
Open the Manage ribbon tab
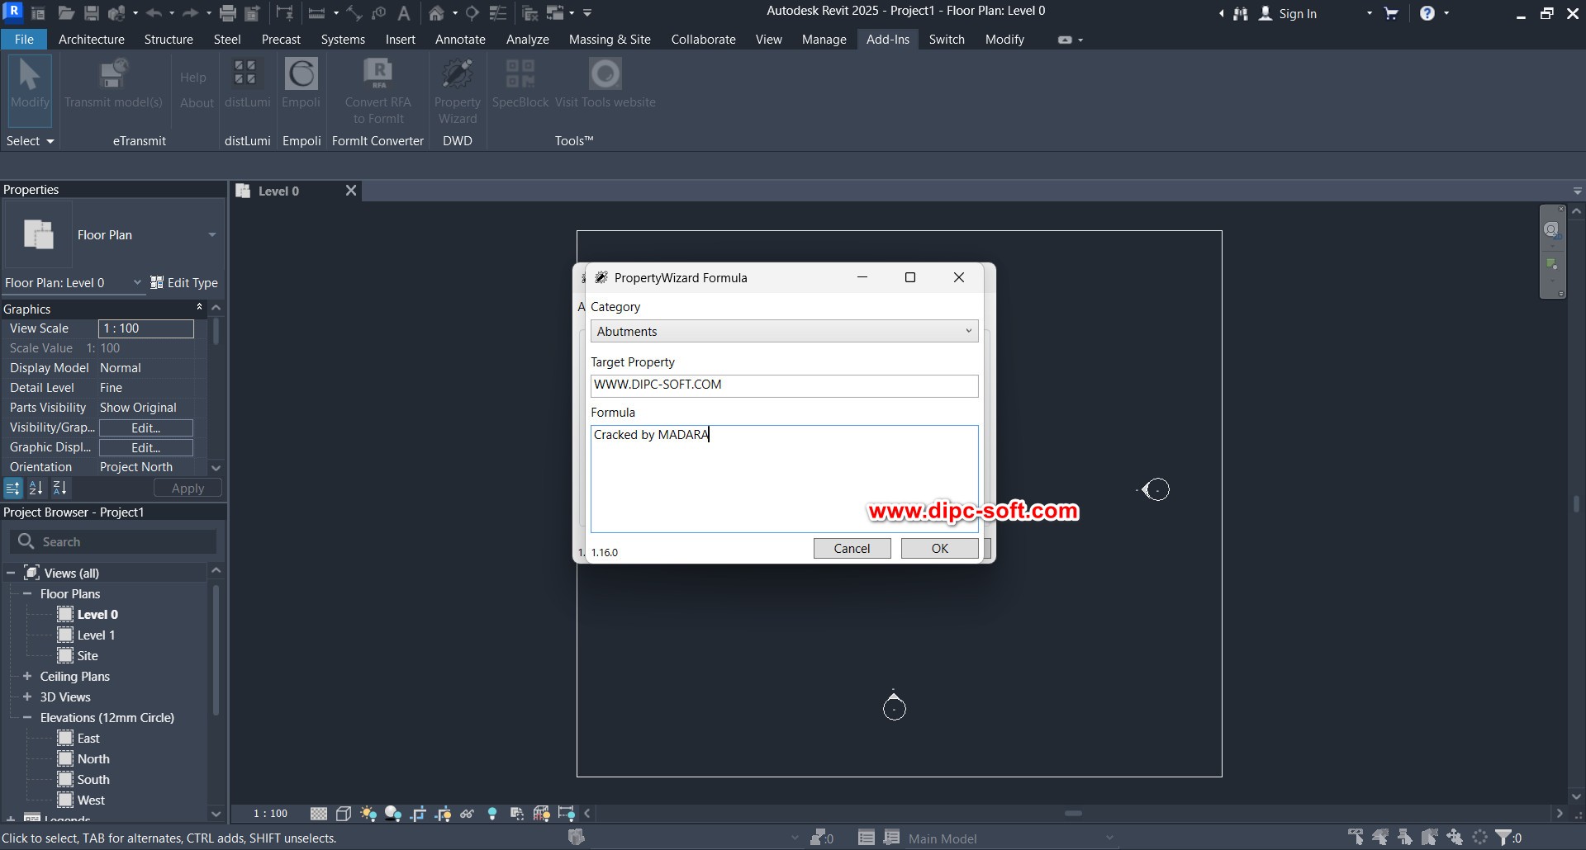click(x=824, y=39)
